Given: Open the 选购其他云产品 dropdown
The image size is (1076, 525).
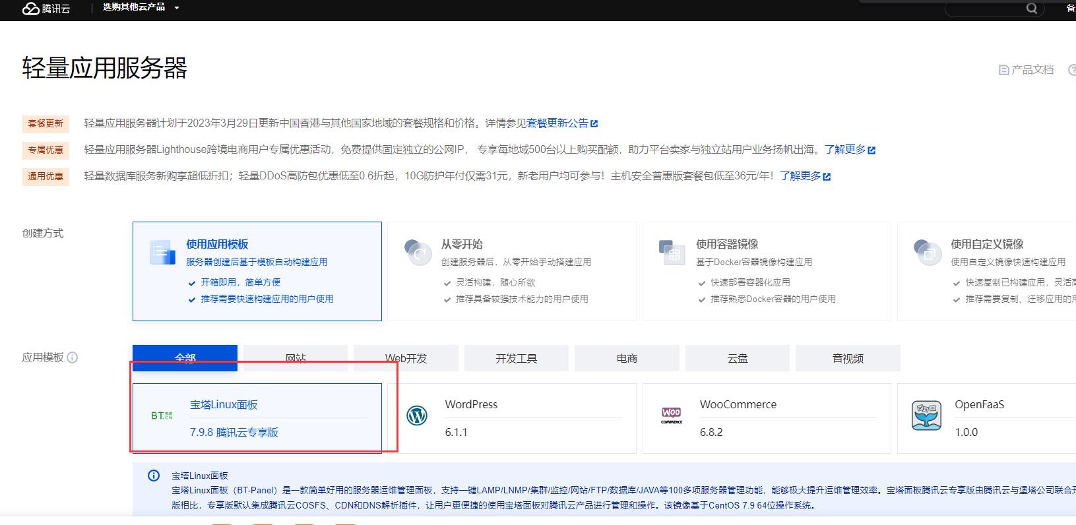Looking at the screenshot, I should coord(141,7).
